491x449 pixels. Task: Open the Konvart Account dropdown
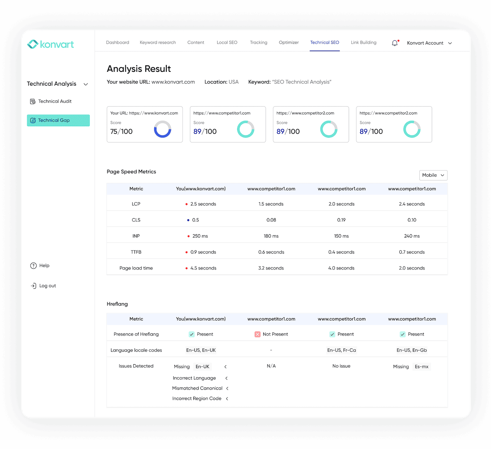[429, 43]
